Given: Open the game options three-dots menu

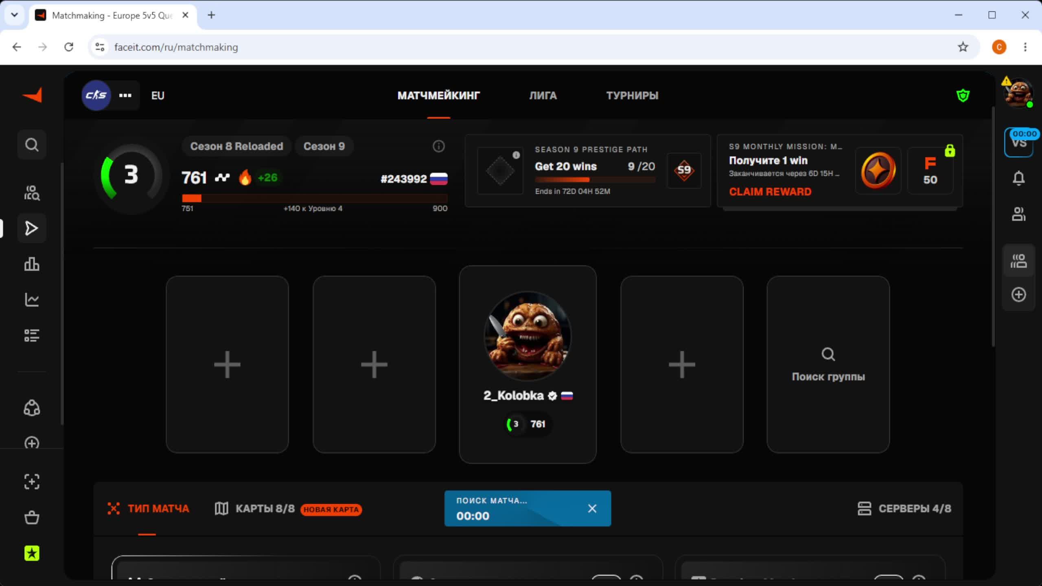Looking at the screenshot, I should (125, 95).
